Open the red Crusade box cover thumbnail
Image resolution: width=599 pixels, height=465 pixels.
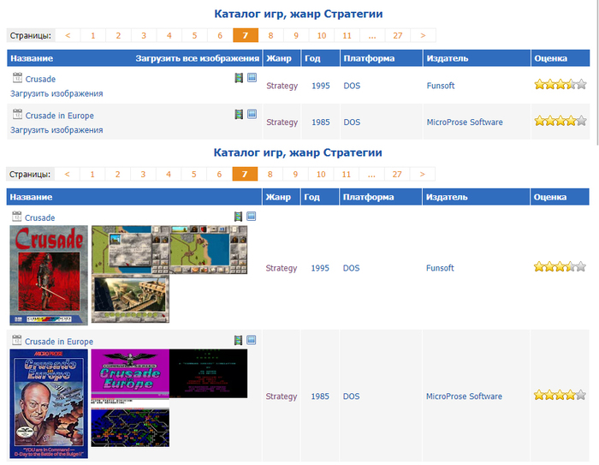pyautogui.click(x=49, y=276)
